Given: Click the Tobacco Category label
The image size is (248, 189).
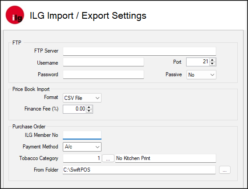Looking at the screenshot, I should pyautogui.click(x=39, y=158).
